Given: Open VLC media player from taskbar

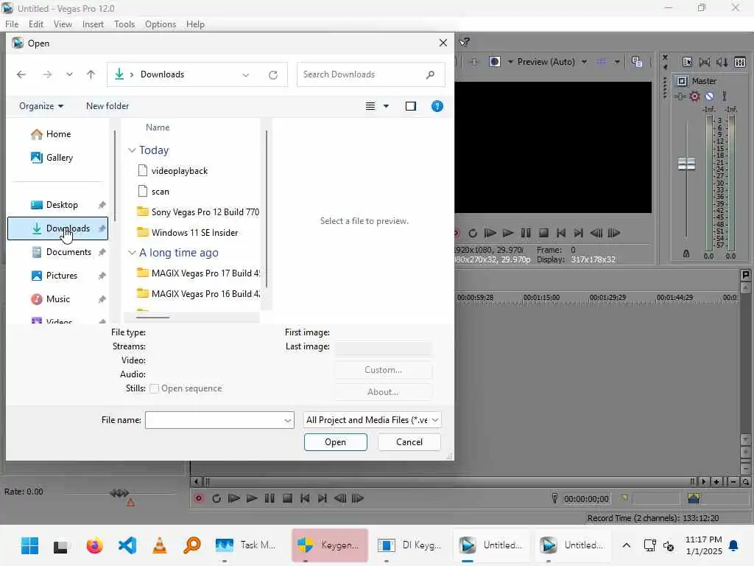Looking at the screenshot, I should (160, 545).
